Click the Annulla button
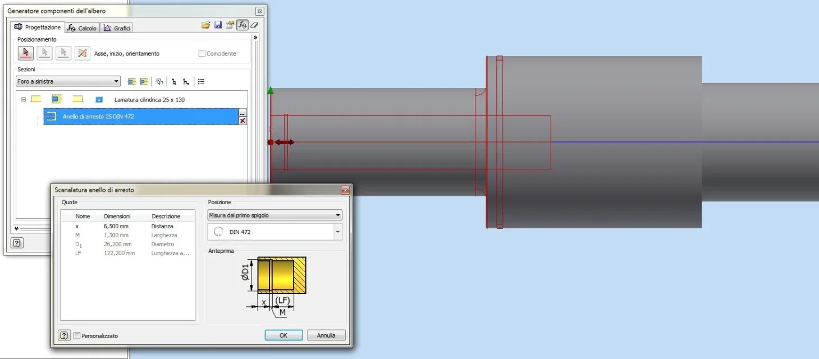Viewport: 819px width, 359px height. (326, 335)
